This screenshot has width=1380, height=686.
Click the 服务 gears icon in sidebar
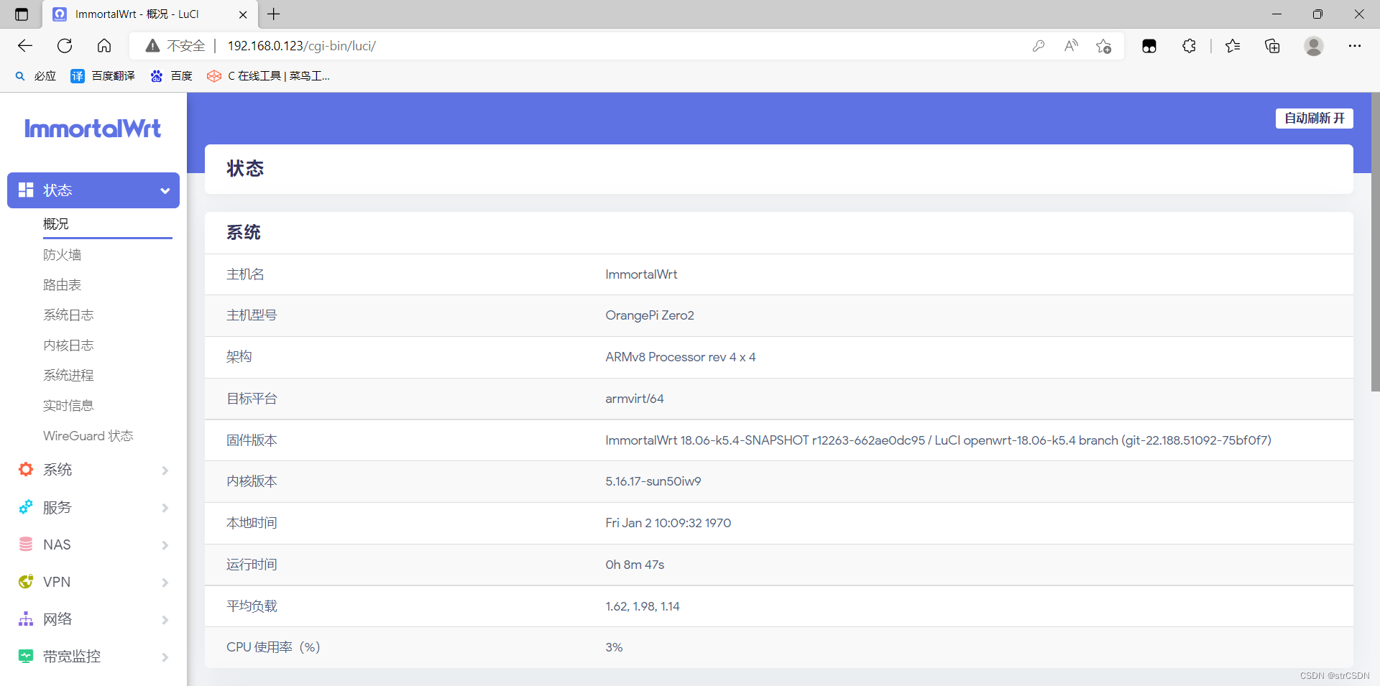click(x=26, y=507)
